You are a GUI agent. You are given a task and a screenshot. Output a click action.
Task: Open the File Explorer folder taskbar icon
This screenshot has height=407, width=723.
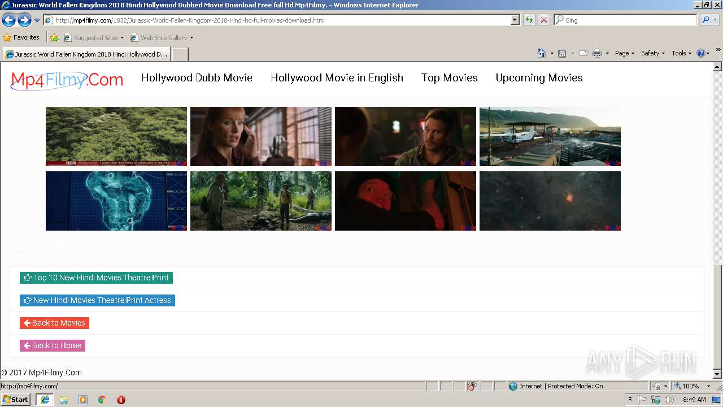(64, 400)
